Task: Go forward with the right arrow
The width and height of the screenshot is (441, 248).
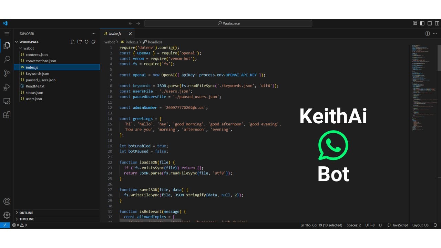Action: tap(138, 23)
